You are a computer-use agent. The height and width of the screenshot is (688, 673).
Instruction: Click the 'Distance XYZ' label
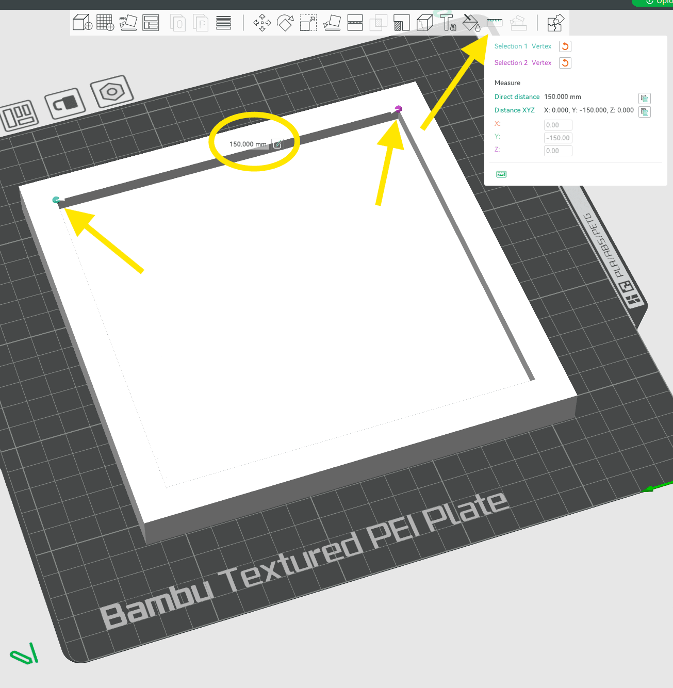point(514,110)
